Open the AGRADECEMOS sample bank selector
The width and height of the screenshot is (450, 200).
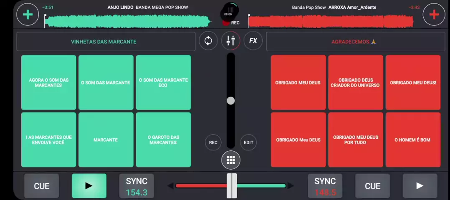point(355,42)
